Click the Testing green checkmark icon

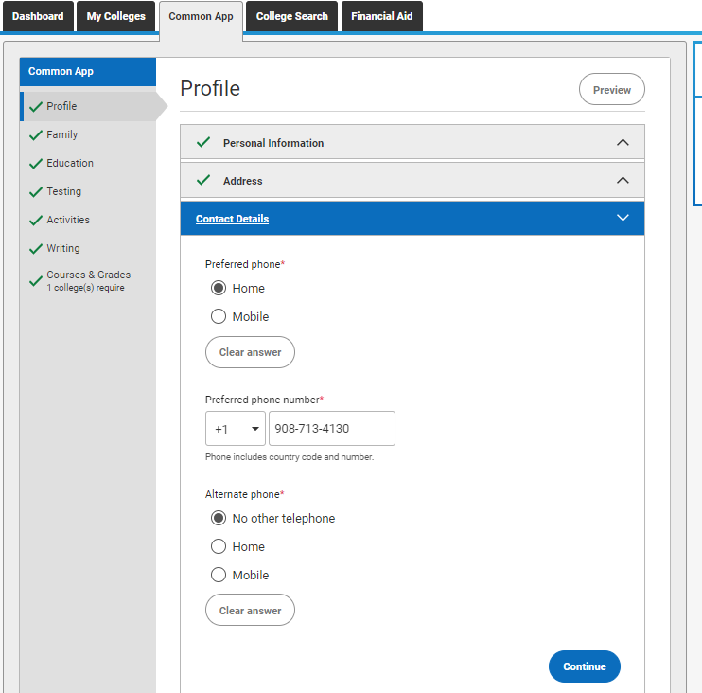coord(36,192)
